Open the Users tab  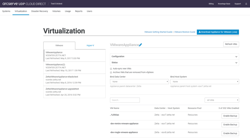point(89,11)
